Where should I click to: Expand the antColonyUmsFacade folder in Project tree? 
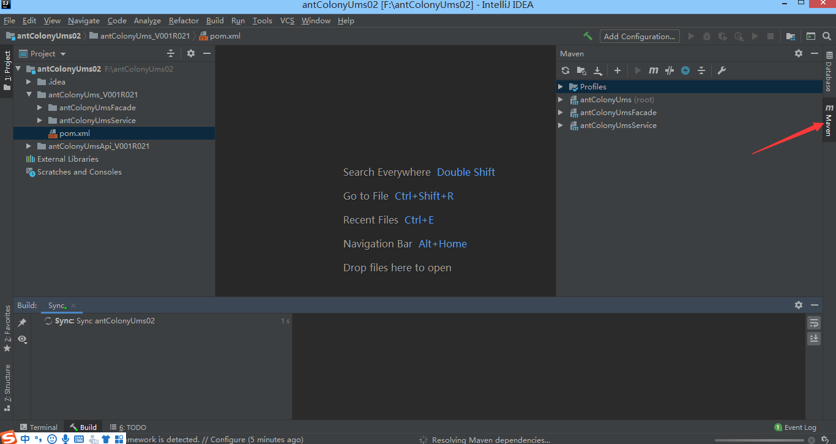40,108
